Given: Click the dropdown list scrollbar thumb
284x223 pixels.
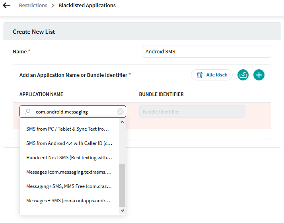Looking at the screenshot, I should coord(122,185).
